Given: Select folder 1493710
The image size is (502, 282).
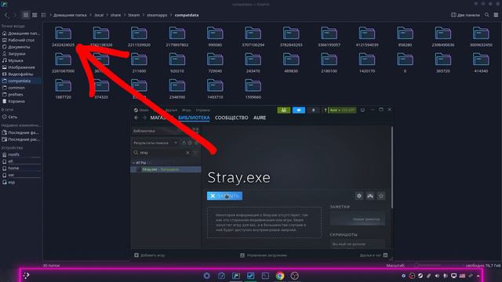Looking at the screenshot, I should click(x=215, y=89).
